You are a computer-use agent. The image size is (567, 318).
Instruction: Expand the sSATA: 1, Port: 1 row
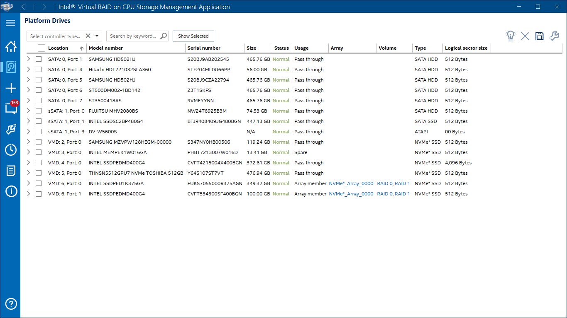click(28, 121)
